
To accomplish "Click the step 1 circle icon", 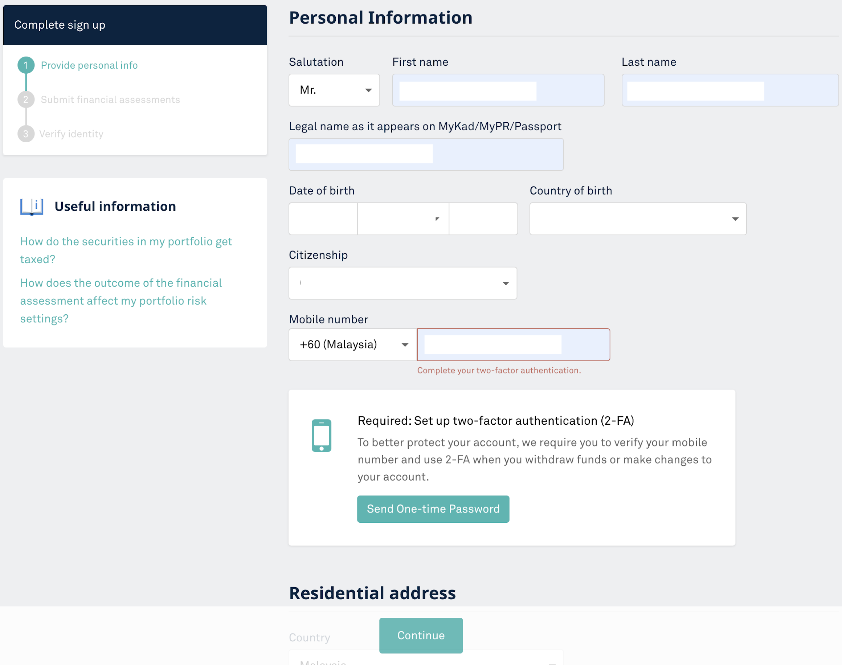I will tap(26, 65).
